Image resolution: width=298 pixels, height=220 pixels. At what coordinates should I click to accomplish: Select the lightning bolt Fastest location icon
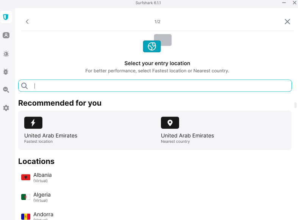point(33,123)
